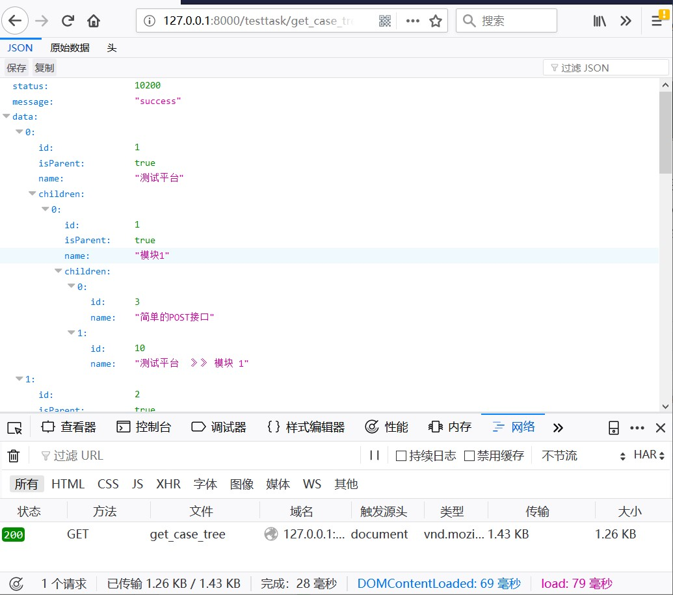
Task: Pause network recording with pause icon
Action: point(375,455)
